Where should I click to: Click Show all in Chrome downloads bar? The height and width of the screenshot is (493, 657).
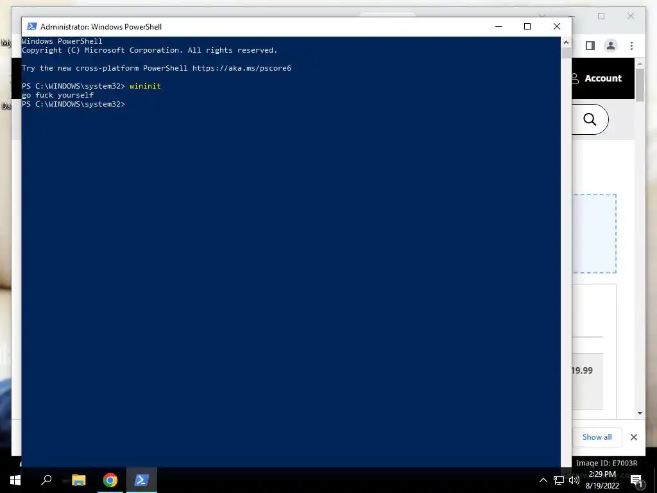tap(597, 437)
